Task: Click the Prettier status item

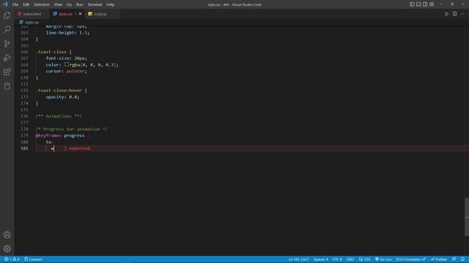Action: [x=439, y=259]
